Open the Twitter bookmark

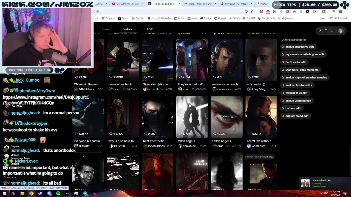pyautogui.click(x=123, y=18)
